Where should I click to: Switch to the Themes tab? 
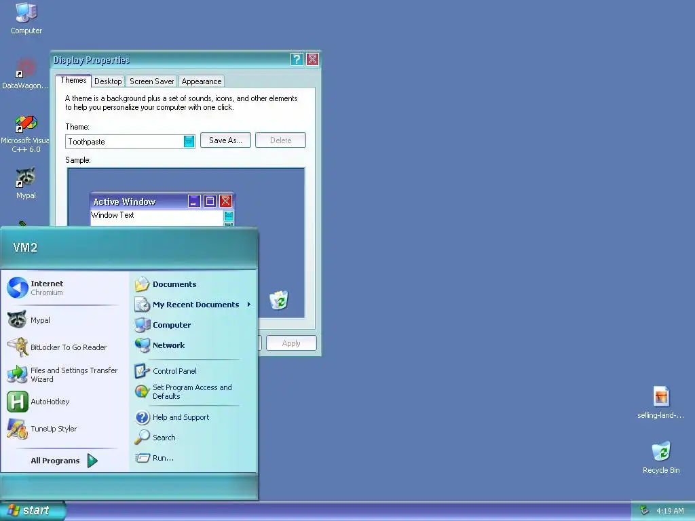tap(73, 80)
